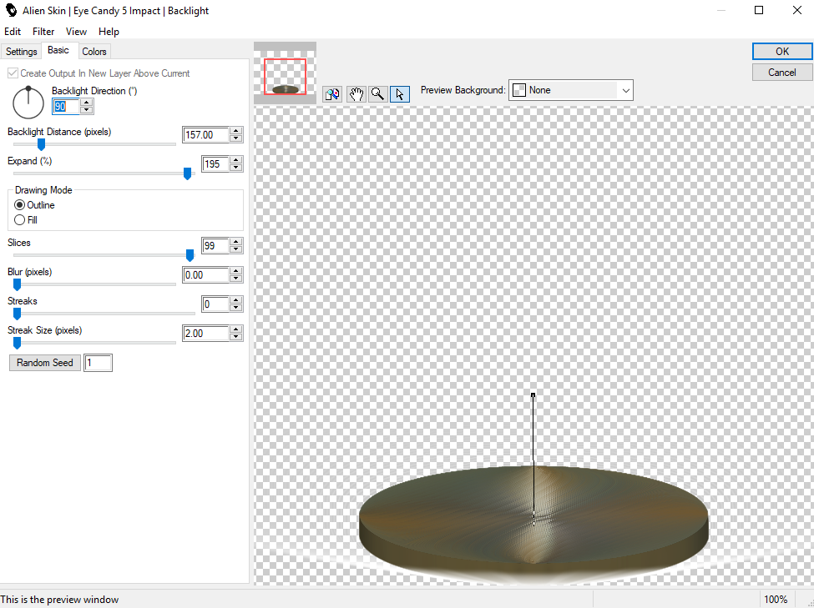Open the Preview Background dropdown
The height and width of the screenshot is (608, 814).
click(571, 90)
